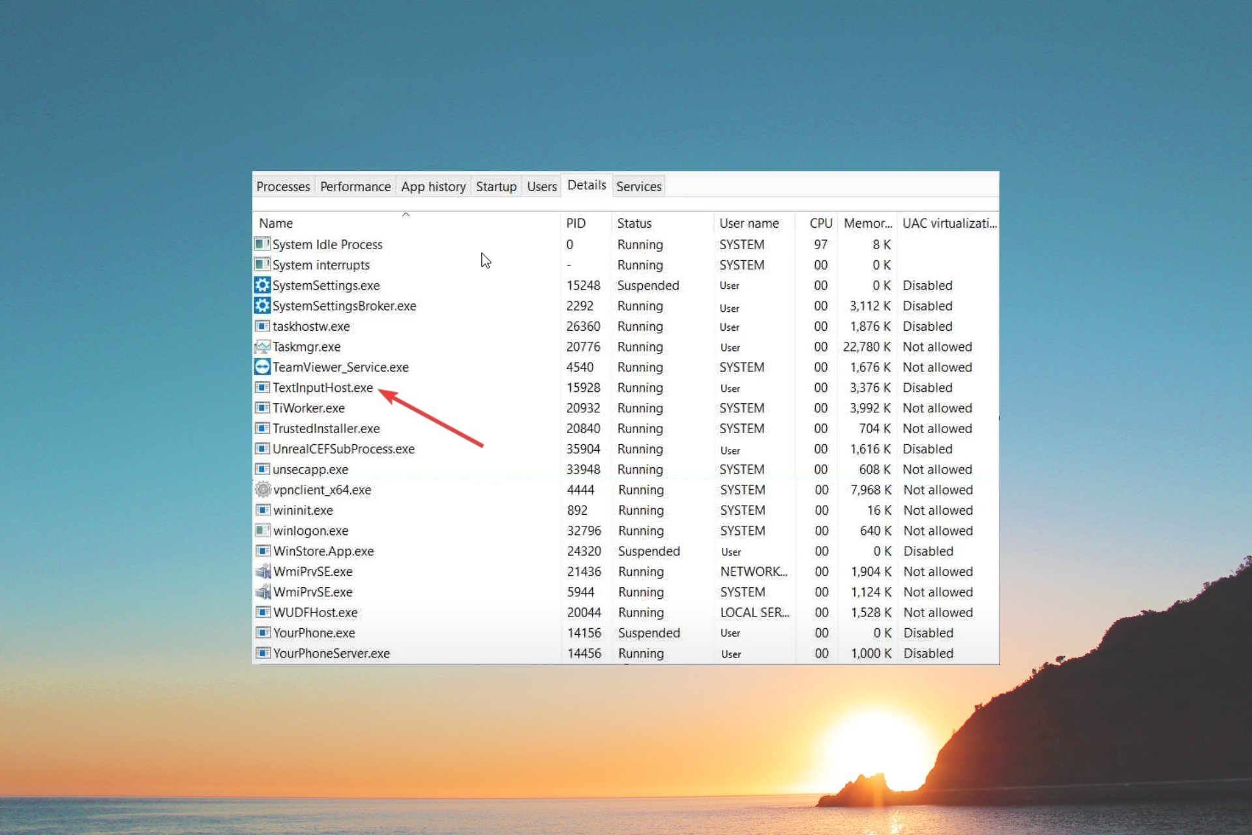Screen dimensions: 1252x835
Task: Click the unsecapp.exe process icon
Action: 262,469
